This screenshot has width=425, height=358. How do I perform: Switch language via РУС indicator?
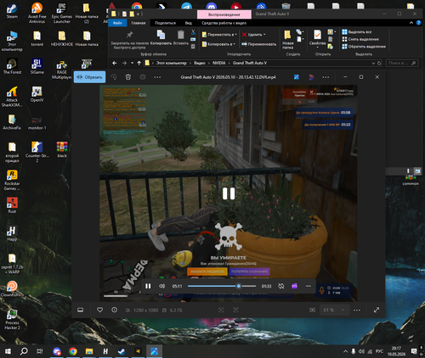pyautogui.click(x=379, y=351)
